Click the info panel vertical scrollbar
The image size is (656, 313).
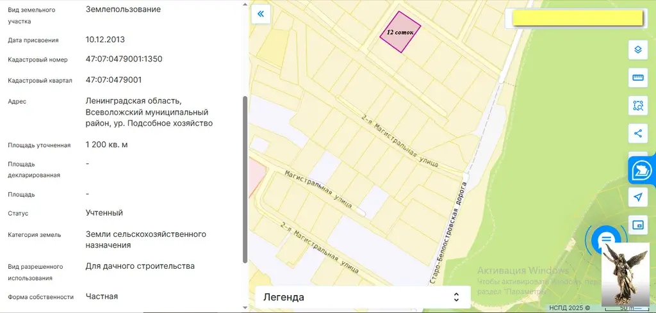point(245,179)
